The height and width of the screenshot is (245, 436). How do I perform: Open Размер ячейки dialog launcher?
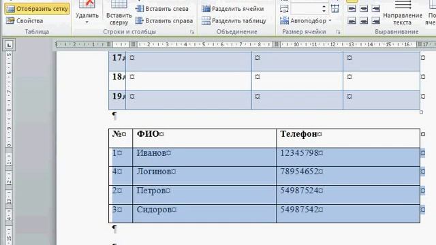(338, 32)
